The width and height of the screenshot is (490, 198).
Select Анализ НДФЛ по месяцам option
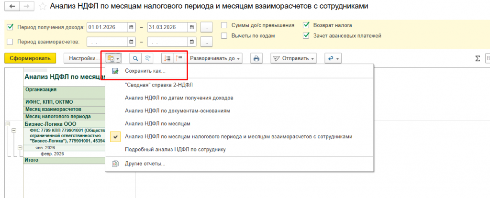[x=239, y=124]
